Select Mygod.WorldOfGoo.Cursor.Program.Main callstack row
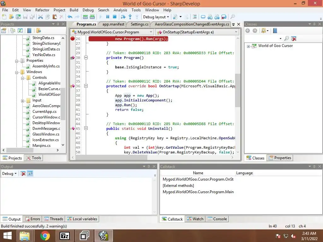Viewport: 323px width, 242px height. pyautogui.click(x=198, y=192)
